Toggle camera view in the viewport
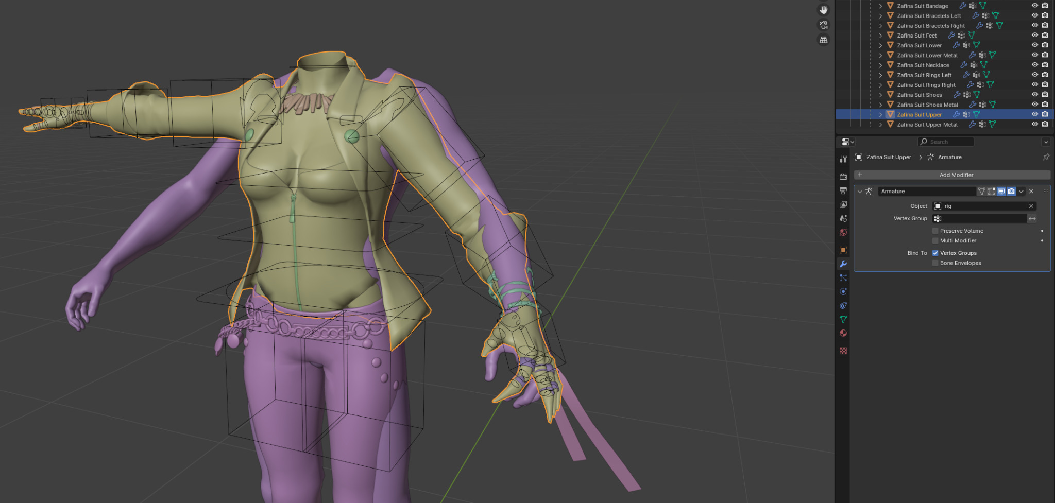 click(x=824, y=25)
